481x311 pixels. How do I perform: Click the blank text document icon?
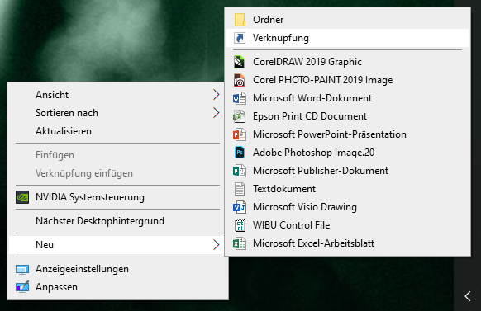[240, 189]
